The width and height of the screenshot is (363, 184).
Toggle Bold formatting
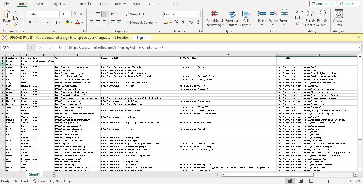30,22
